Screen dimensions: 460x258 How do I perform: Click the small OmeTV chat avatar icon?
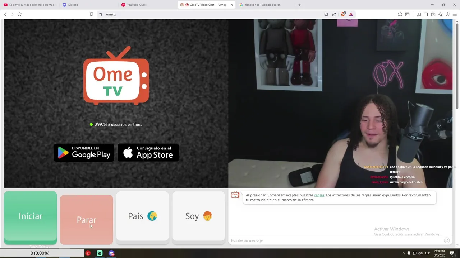(235, 195)
